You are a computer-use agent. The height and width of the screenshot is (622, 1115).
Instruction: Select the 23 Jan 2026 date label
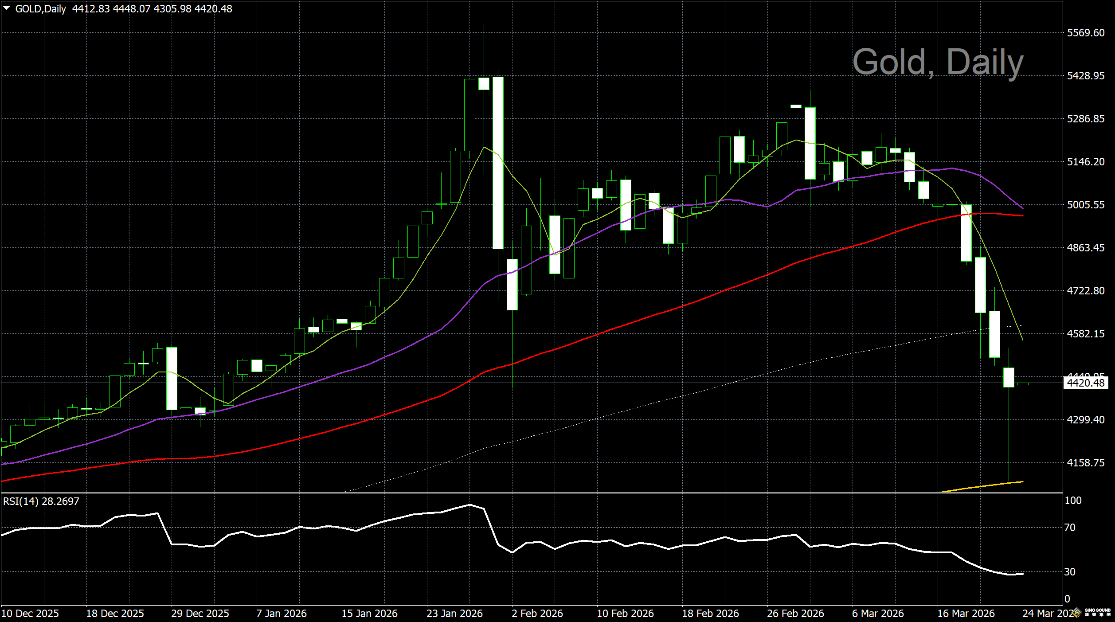[x=454, y=614]
